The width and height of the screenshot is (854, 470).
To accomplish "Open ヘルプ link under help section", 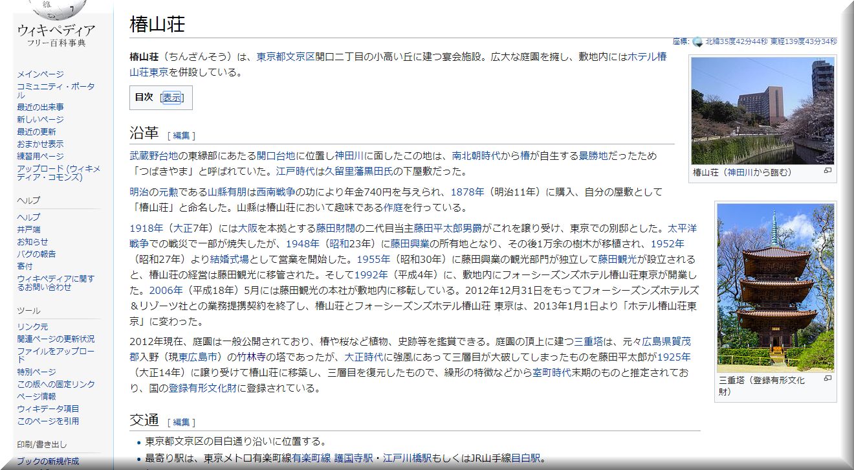I will click(x=28, y=217).
